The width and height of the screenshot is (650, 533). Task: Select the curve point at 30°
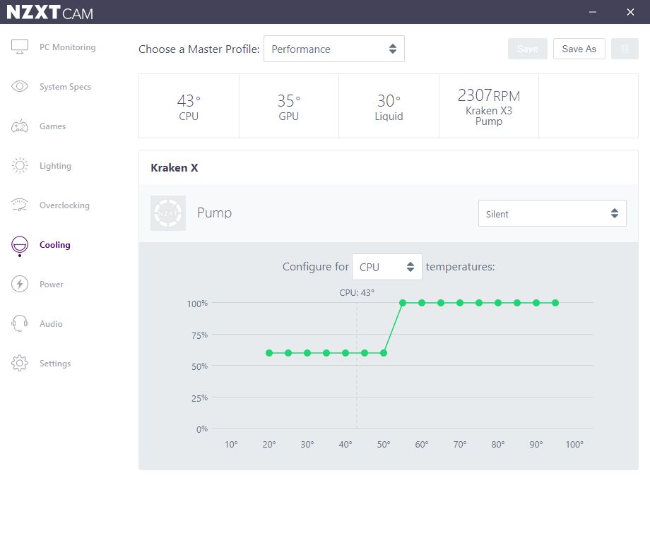point(307,353)
